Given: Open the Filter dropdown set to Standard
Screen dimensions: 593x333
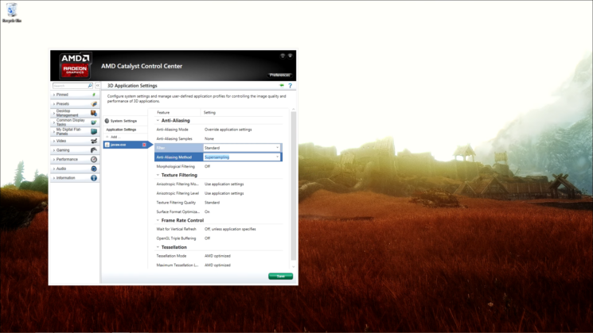Looking at the screenshot, I should [x=242, y=148].
